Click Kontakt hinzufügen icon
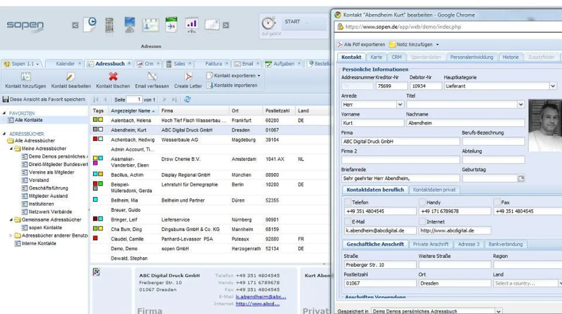562x314 pixels. click(26, 77)
